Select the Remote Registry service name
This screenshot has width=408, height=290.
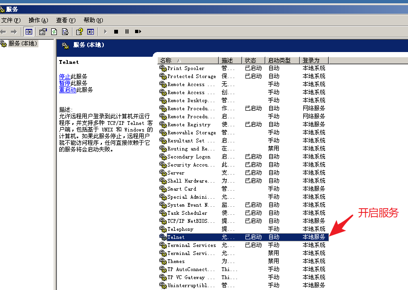click(x=189, y=125)
